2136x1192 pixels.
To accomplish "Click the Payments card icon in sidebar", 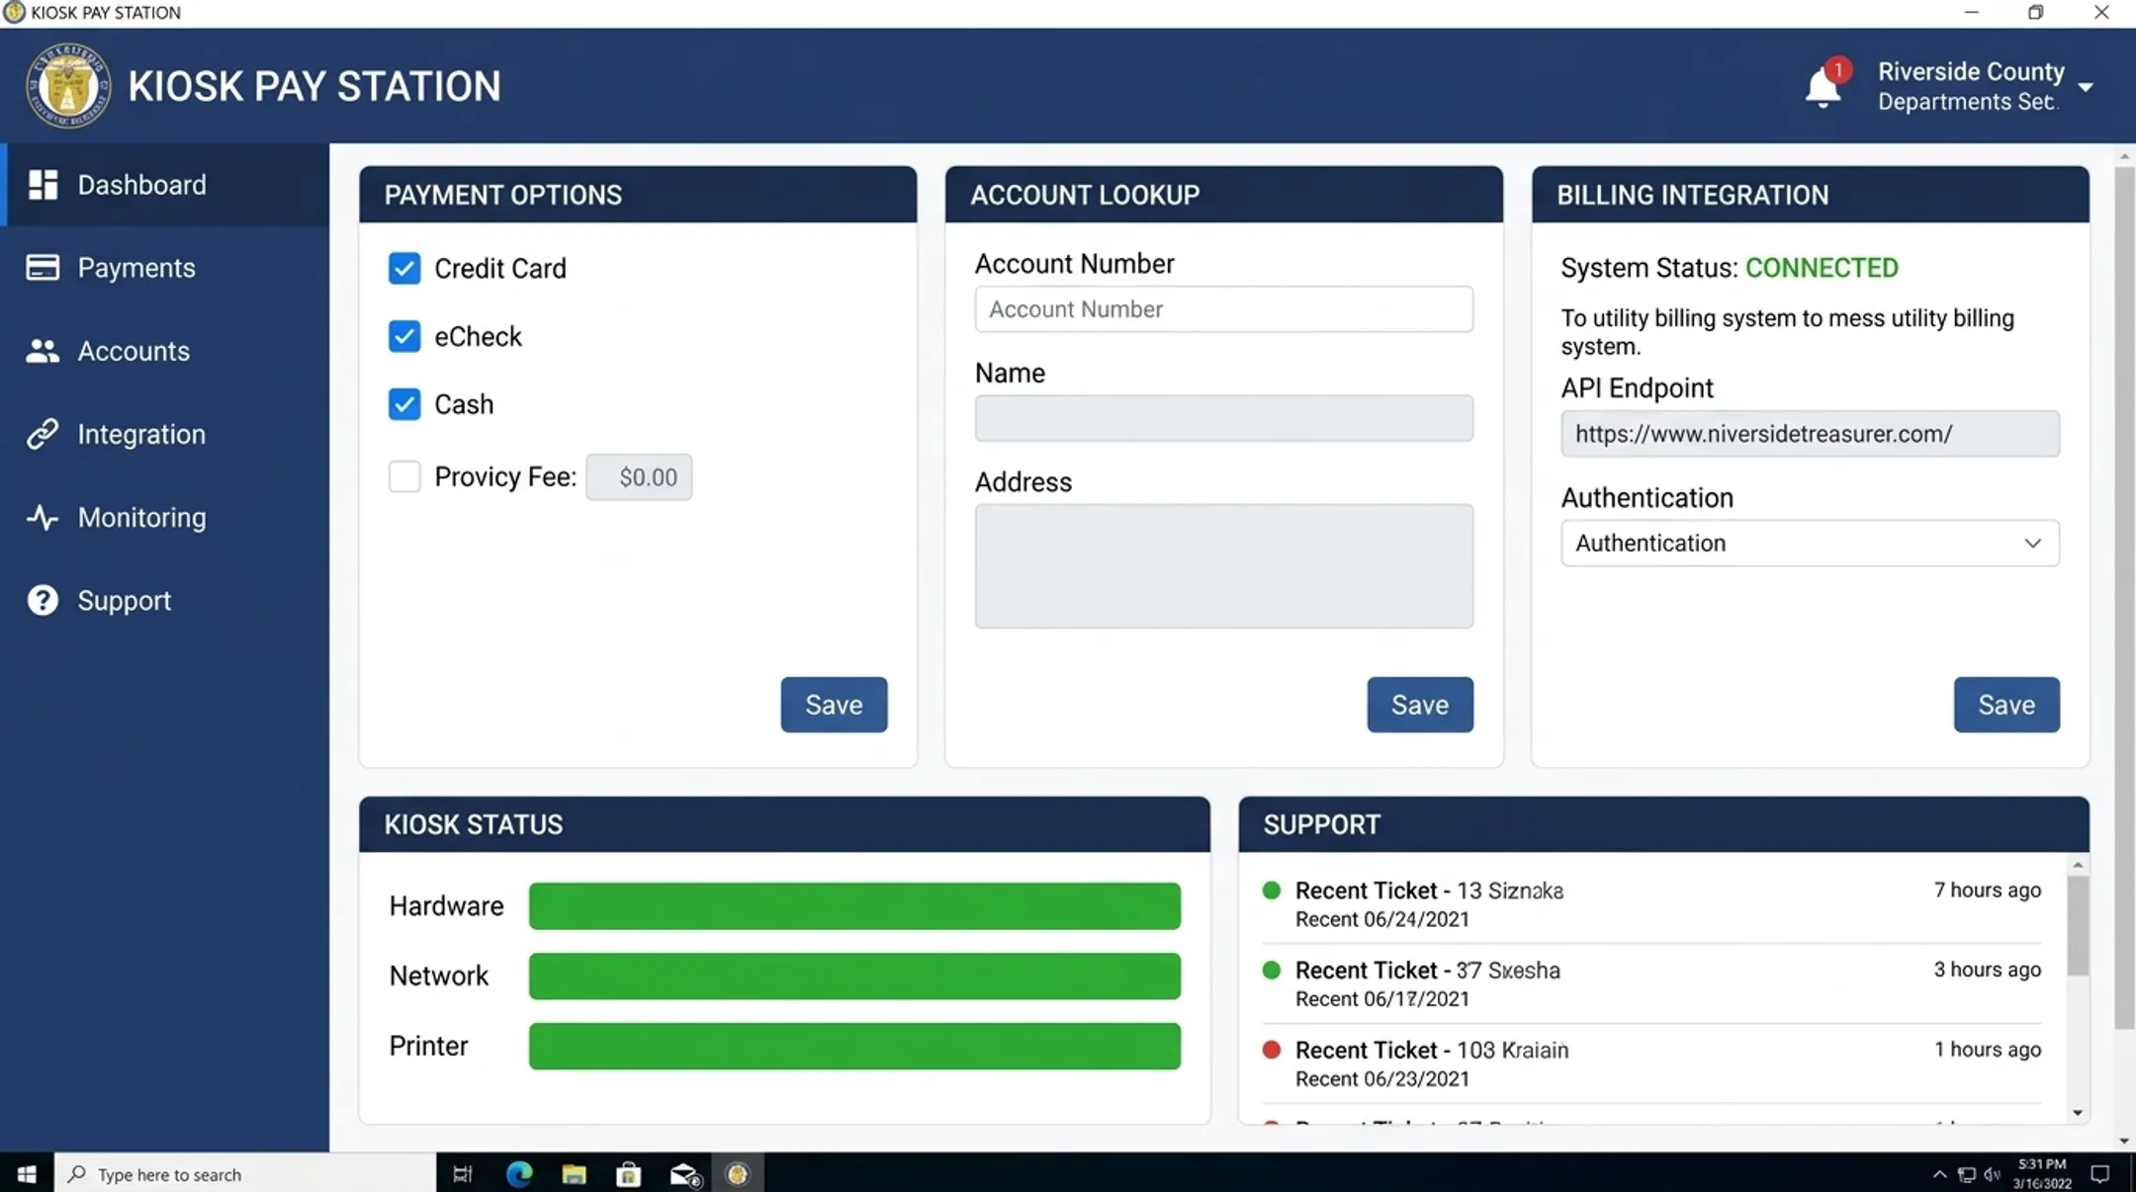I will point(43,268).
